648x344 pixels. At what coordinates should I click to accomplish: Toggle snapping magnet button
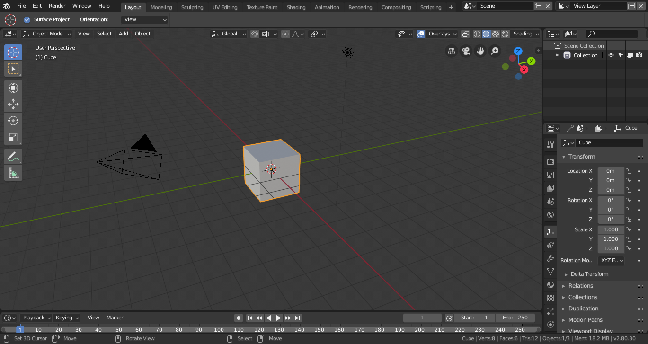[255, 34]
